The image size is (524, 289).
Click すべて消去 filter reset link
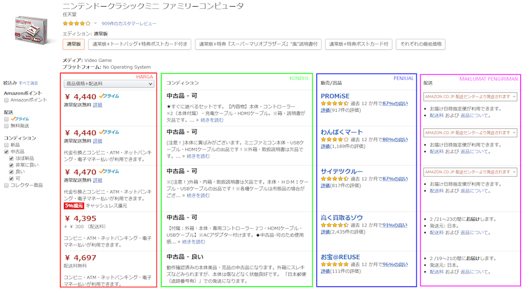(x=28, y=83)
